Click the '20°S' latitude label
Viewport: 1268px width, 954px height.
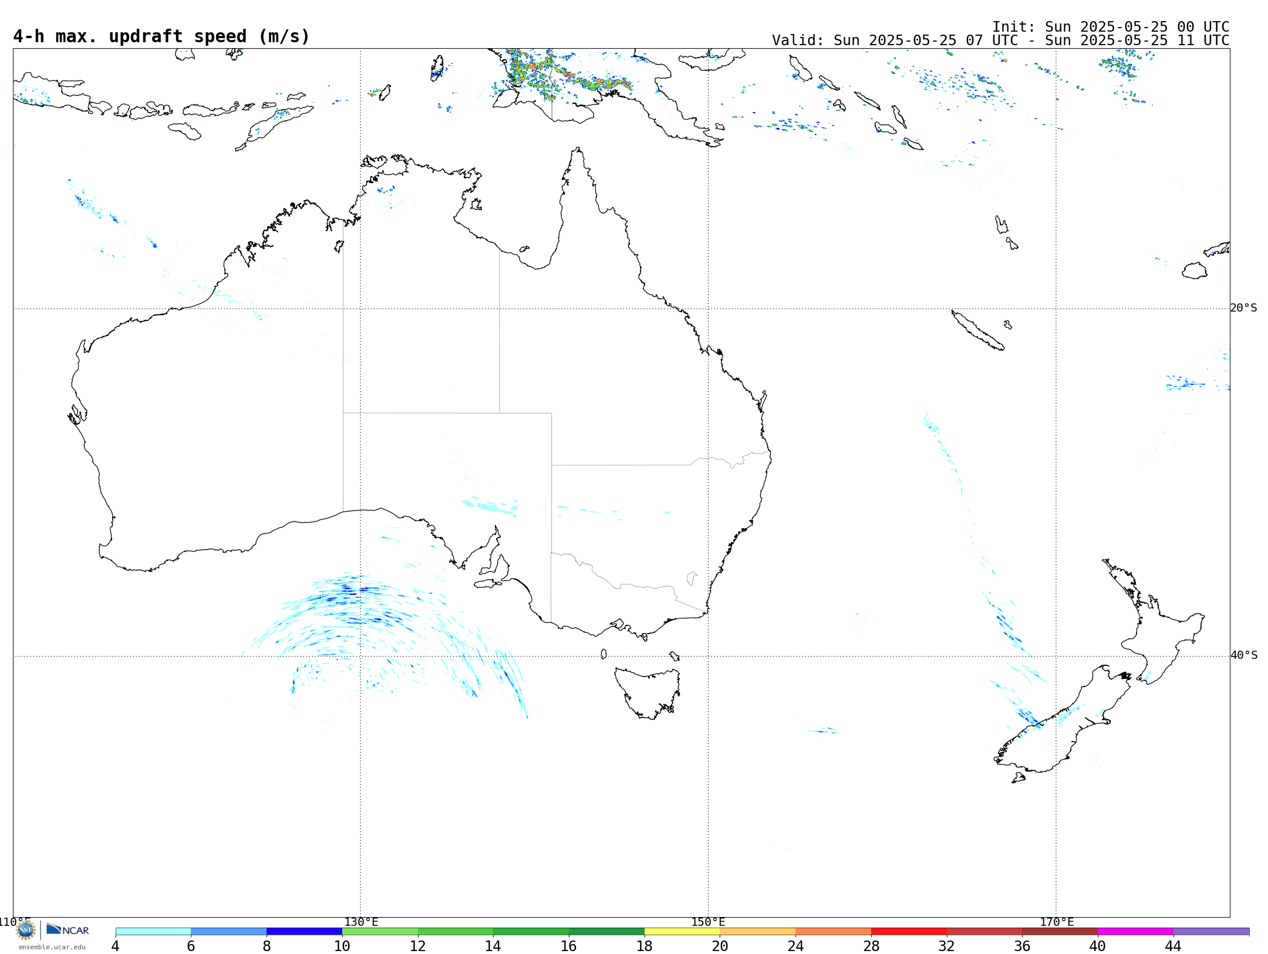pyautogui.click(x=1243, y=308)
